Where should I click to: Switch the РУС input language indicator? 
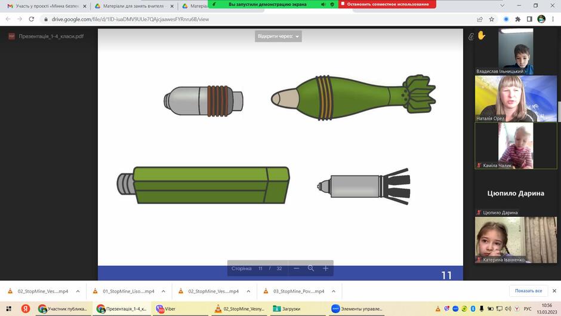click(528, 309)
